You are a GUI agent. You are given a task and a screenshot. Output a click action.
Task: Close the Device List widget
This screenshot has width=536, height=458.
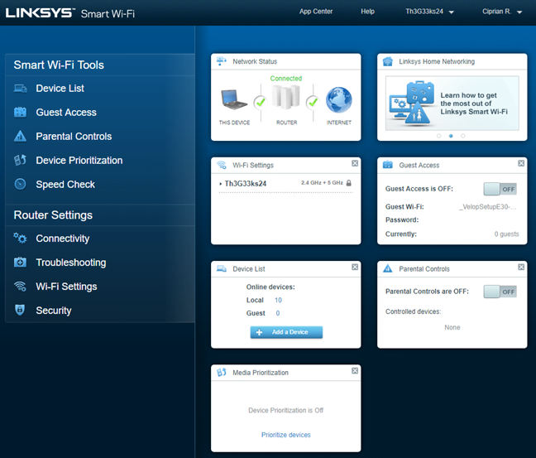(x=355, y=267)
